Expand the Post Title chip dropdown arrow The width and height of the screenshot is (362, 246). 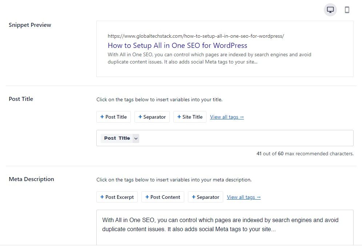point(136,138)
